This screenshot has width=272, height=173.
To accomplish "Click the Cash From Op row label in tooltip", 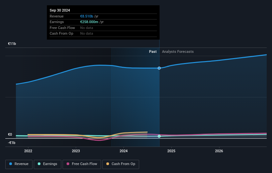I will tap(61, 34).
